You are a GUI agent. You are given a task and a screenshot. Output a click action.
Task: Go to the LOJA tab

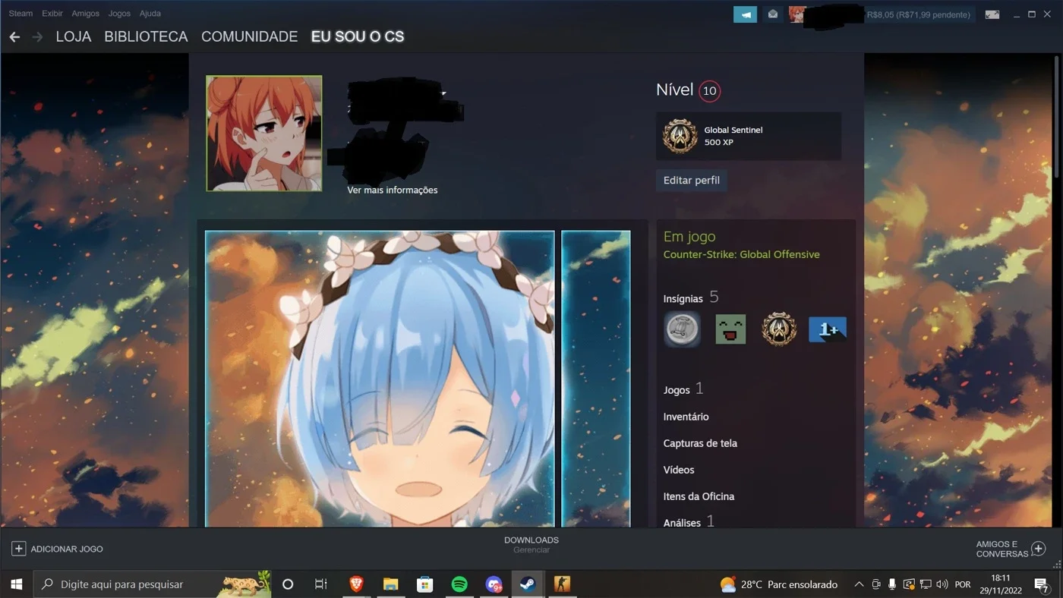[74, 36]
